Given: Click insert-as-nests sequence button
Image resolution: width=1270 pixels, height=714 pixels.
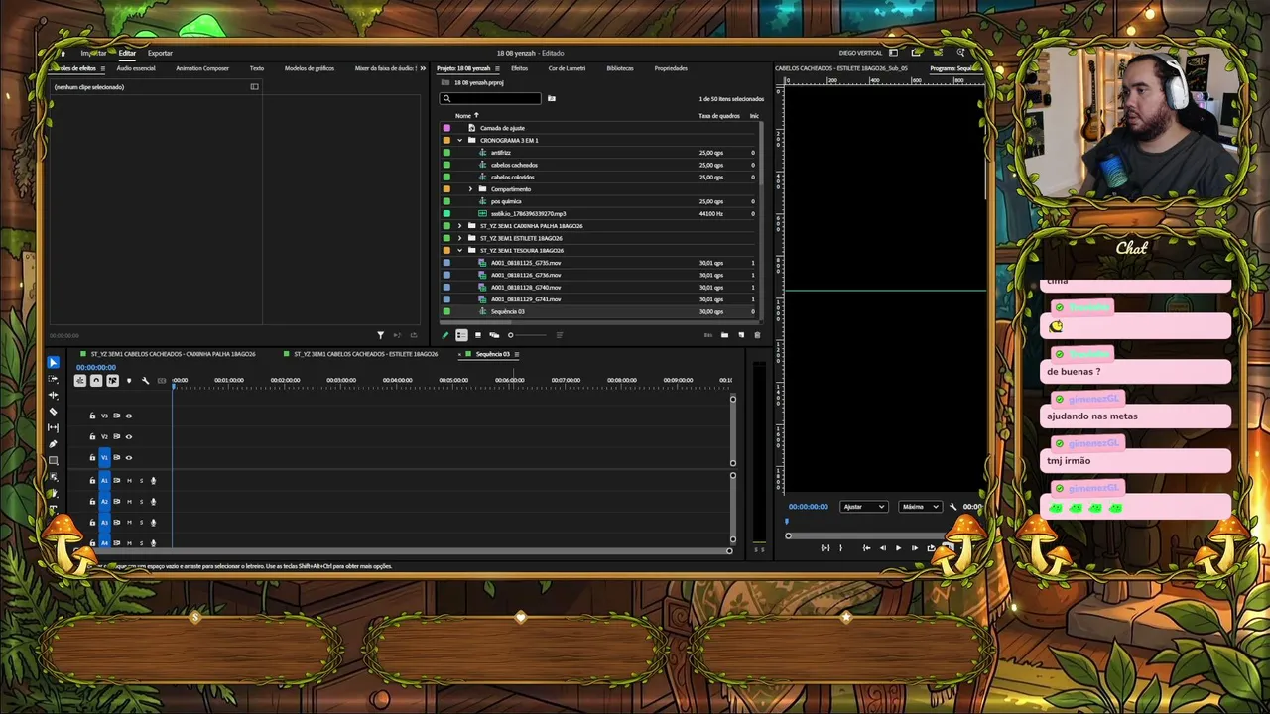Looking at the screenshot, I should (x=80, y=381).
